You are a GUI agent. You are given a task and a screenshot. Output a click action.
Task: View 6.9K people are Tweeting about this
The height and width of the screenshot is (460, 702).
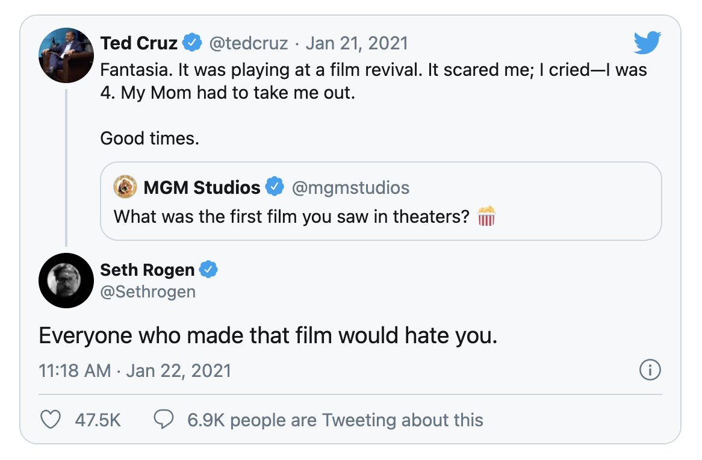(x=335, y=420)
